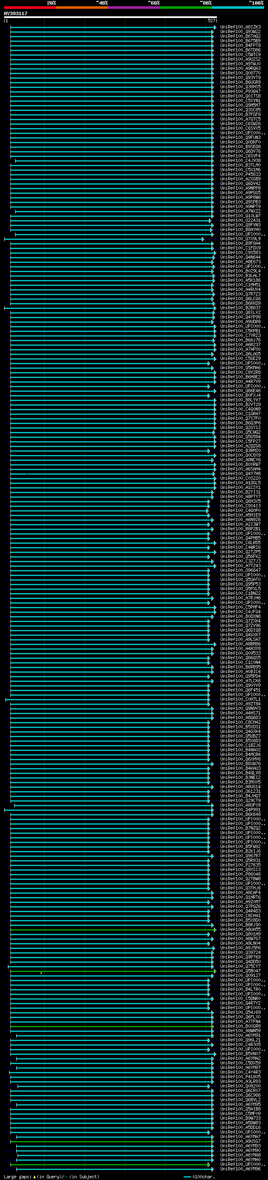Select the UniRef100_A8U455 label
Screen dimensions: 268x1180
(240, 929)
